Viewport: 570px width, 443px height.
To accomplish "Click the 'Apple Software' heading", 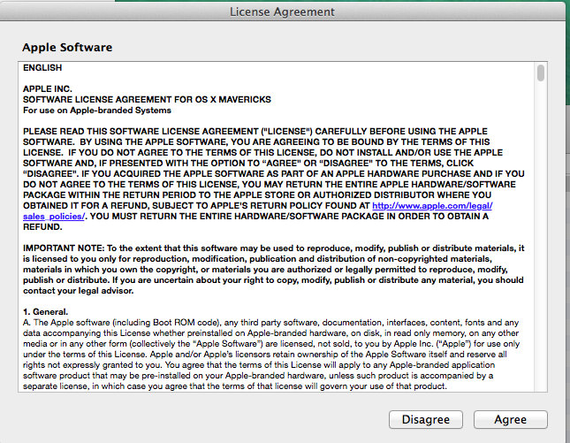I will pos(67,47).
